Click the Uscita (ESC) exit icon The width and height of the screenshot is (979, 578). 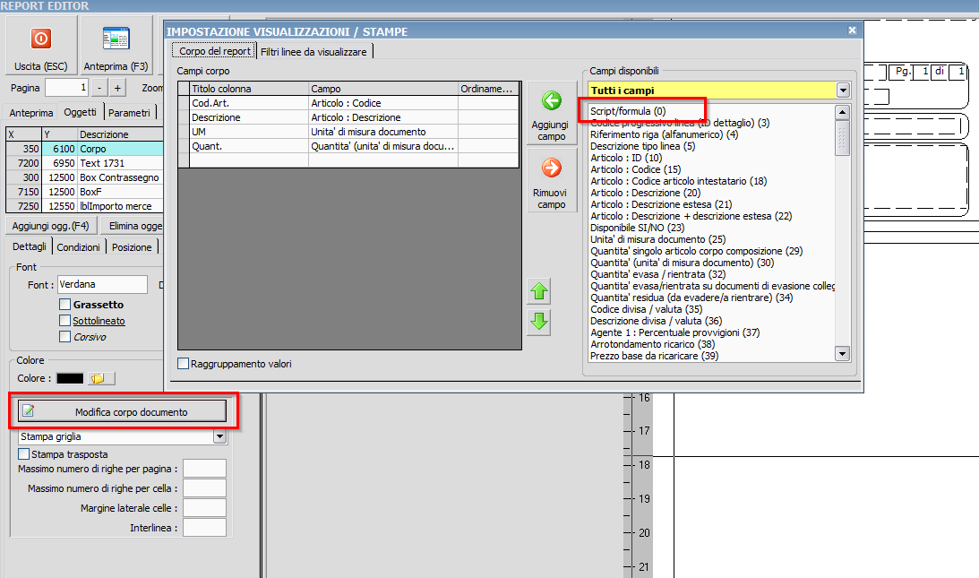pos(40,39)
